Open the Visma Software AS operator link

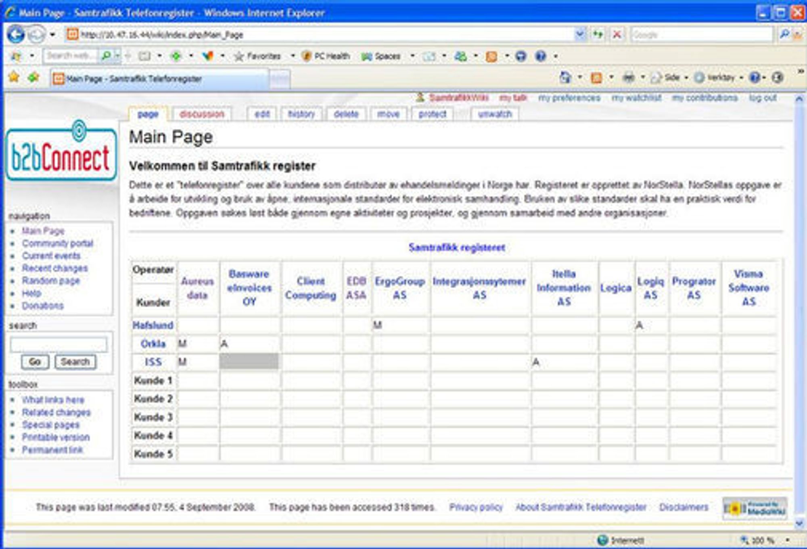[x=748, y=288]
